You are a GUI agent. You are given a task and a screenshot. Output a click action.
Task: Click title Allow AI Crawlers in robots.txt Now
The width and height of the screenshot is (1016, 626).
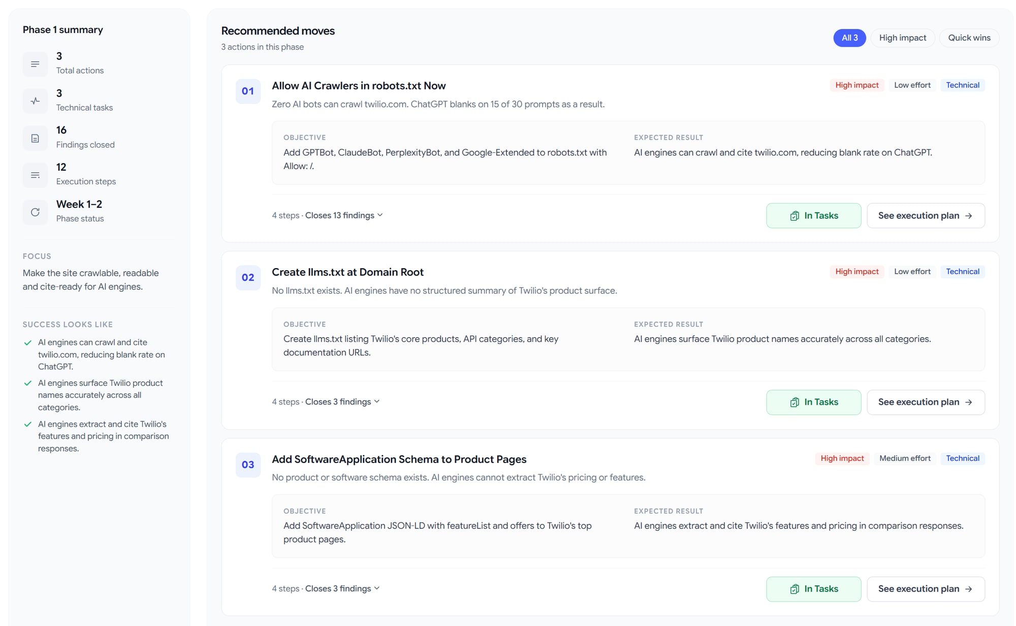coord(359,86)
